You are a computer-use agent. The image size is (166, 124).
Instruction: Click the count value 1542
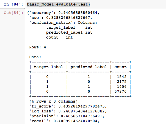[122, 77]
